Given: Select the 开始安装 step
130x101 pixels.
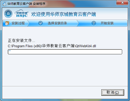Looking at the screenshot, I should [x=107, y=23].
